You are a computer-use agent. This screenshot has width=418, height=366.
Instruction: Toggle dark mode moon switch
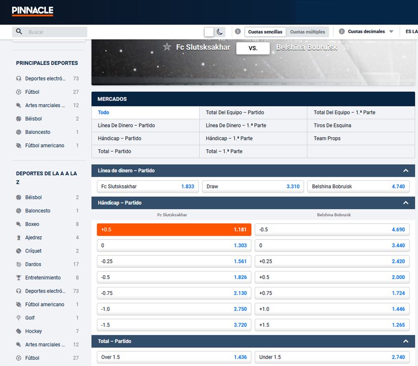[220, 32]
